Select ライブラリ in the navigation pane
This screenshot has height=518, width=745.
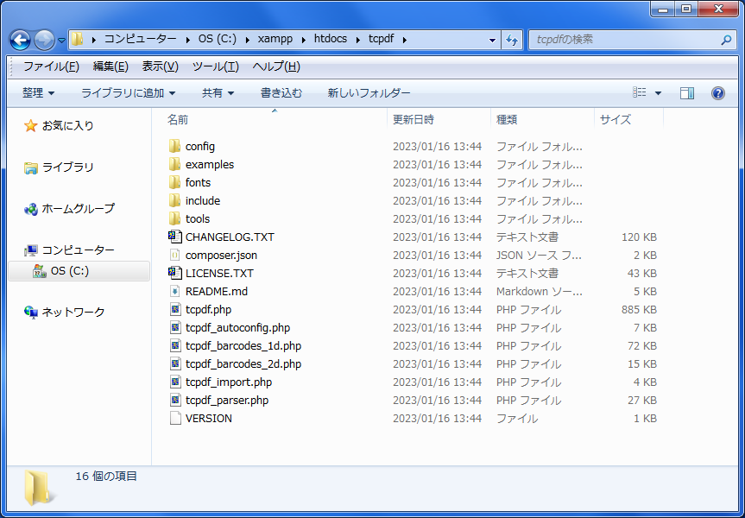point(59,167)
